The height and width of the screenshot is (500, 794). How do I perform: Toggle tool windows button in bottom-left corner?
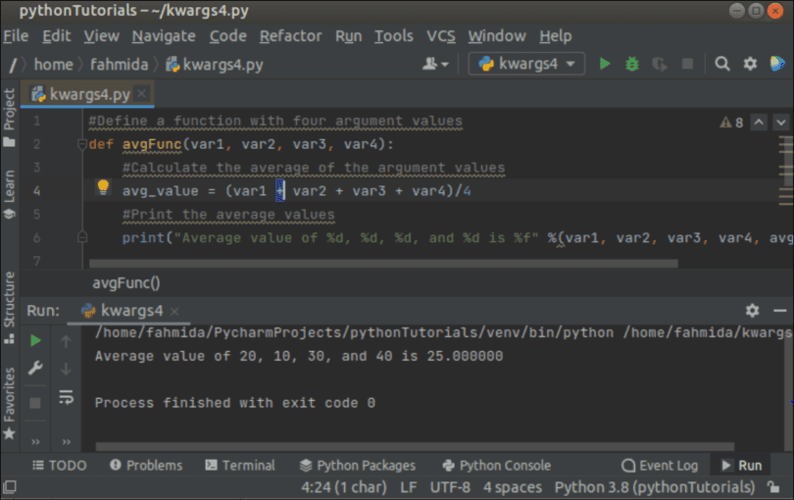coord(10,487)
